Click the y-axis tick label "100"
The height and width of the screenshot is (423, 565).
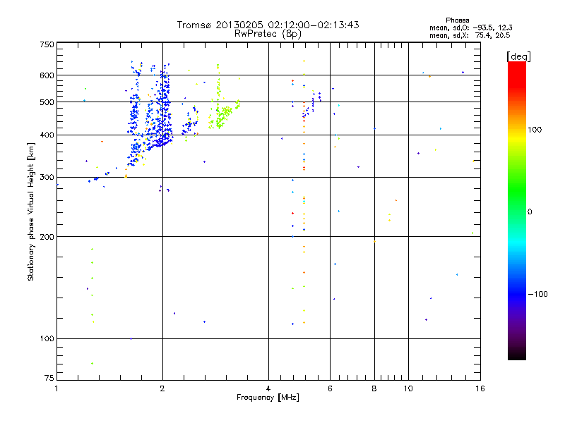pos(47,339)
